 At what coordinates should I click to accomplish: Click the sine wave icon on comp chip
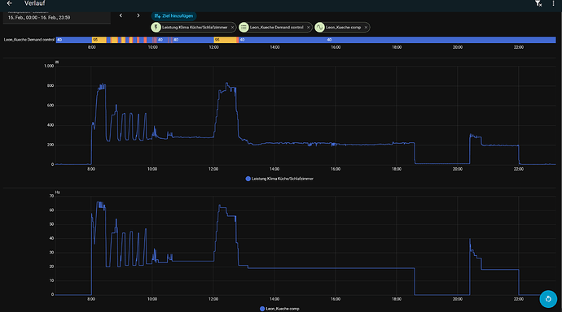click(320, 27)
